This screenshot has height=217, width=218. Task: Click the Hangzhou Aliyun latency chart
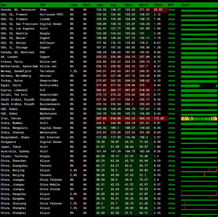point(199,194)
